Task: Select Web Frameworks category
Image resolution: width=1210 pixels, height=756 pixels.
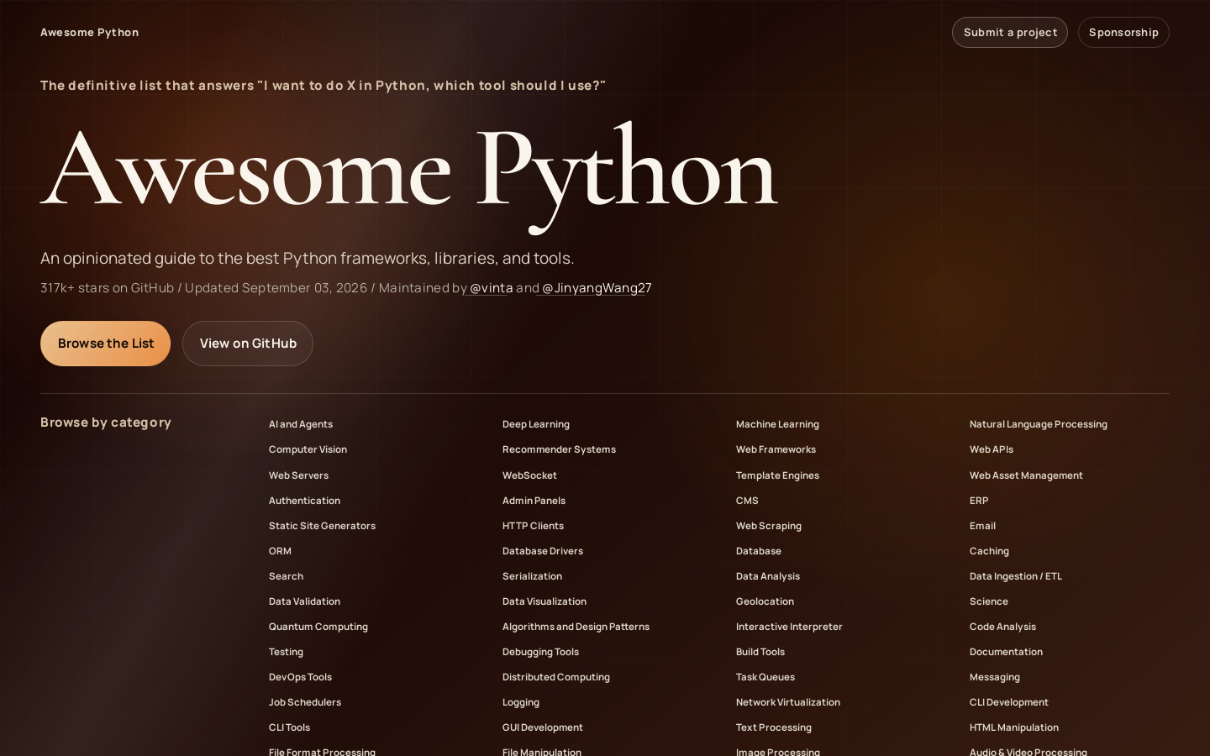Action: [x=776, y=449]
